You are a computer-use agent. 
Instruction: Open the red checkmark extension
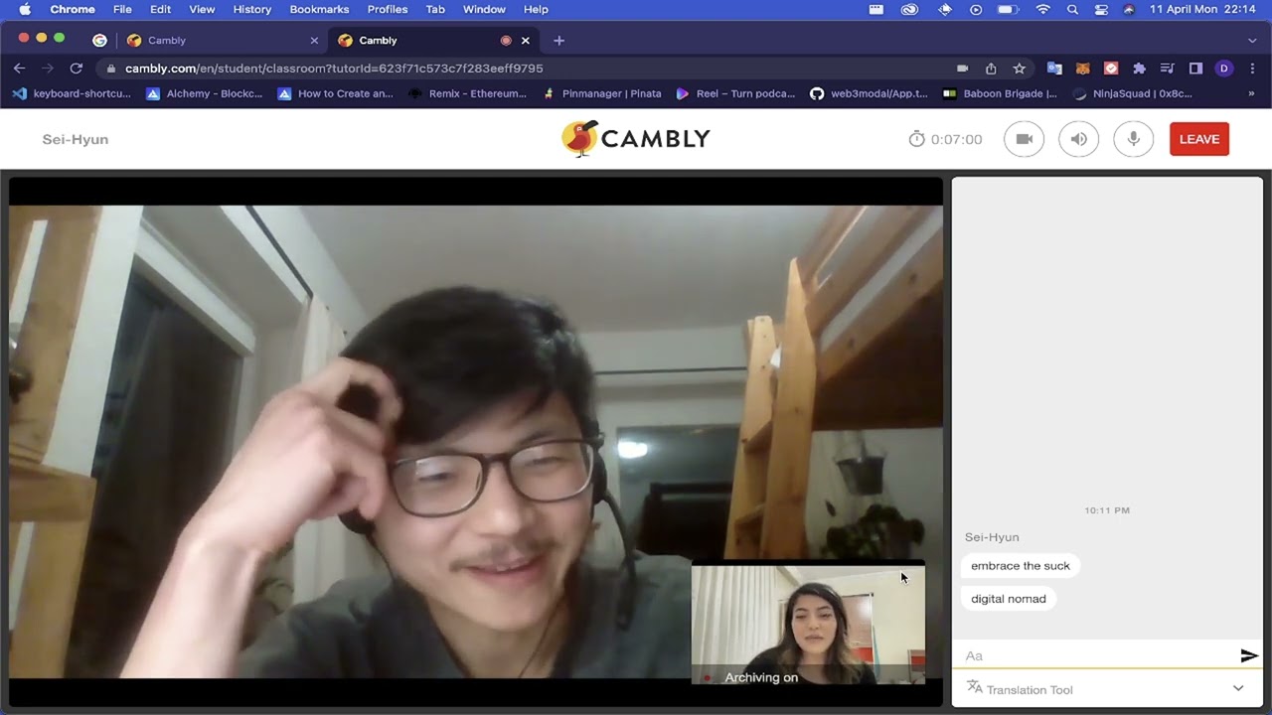(1111, 69)
